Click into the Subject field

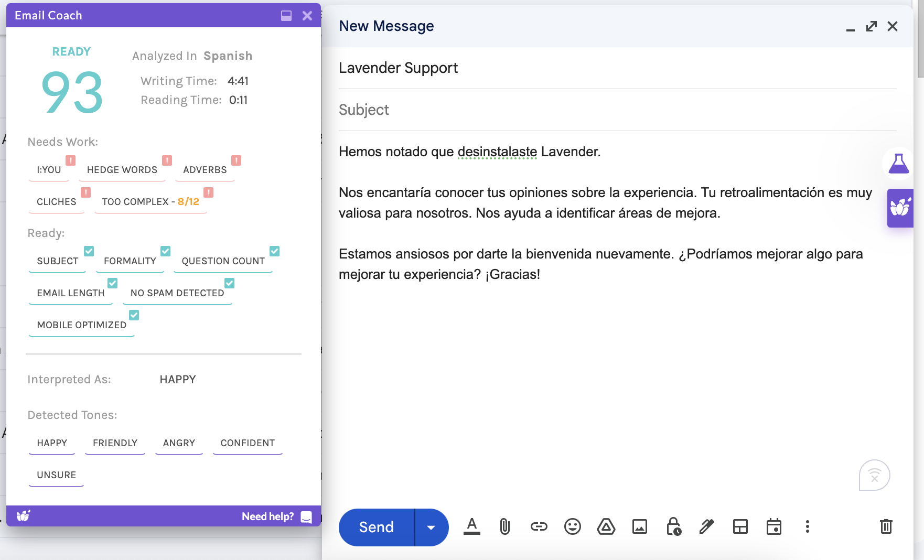pos(617,110)
